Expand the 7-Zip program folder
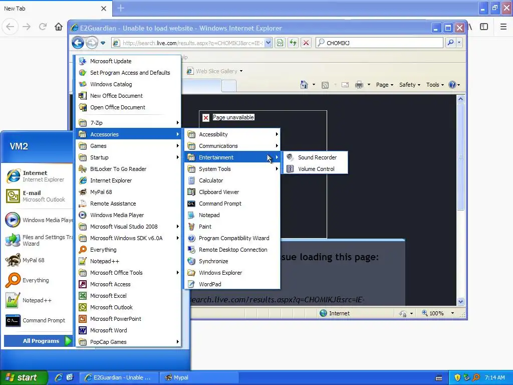The width and height of the screenshot is (513, 385). [x=129, y=123]
